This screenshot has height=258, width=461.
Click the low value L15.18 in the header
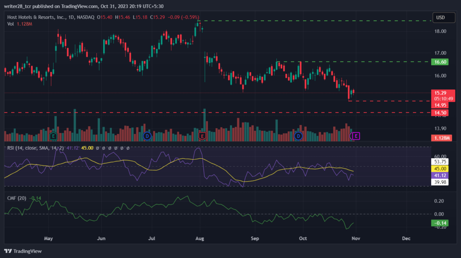(140, 18)
